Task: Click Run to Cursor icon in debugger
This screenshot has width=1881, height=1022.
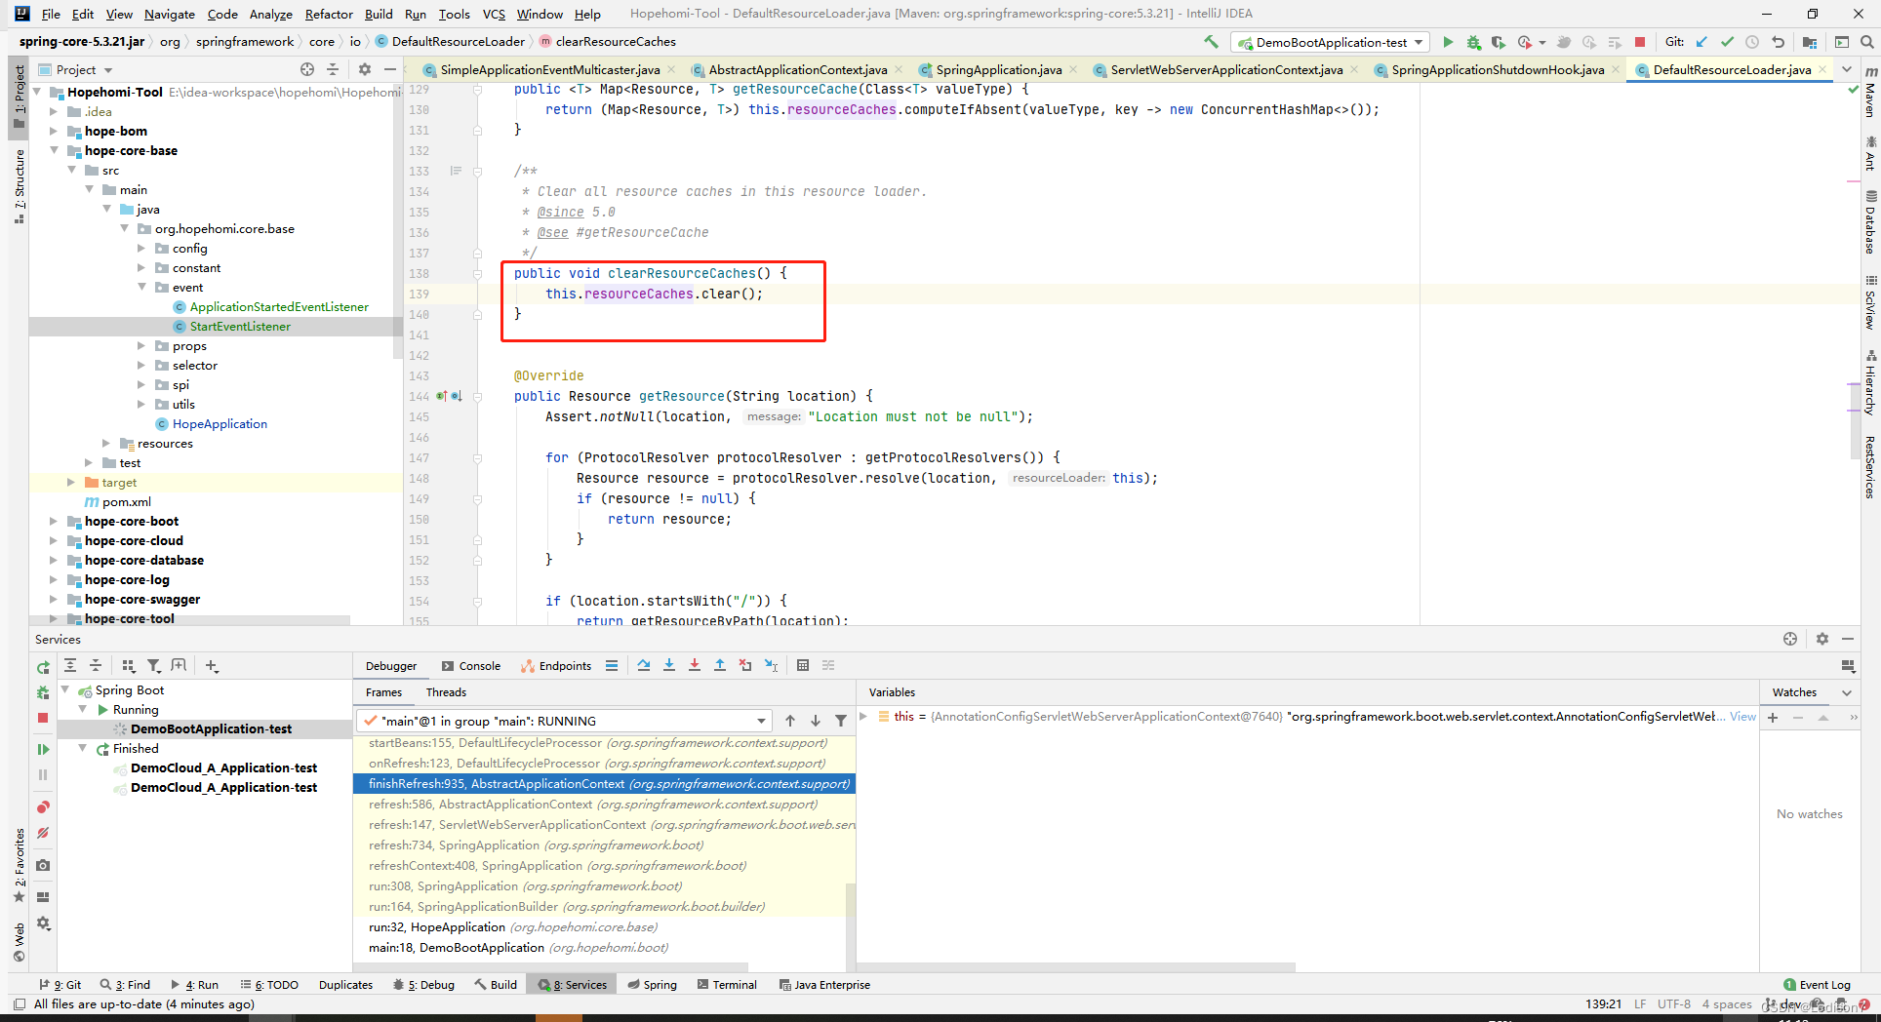Action: point(771,665)
